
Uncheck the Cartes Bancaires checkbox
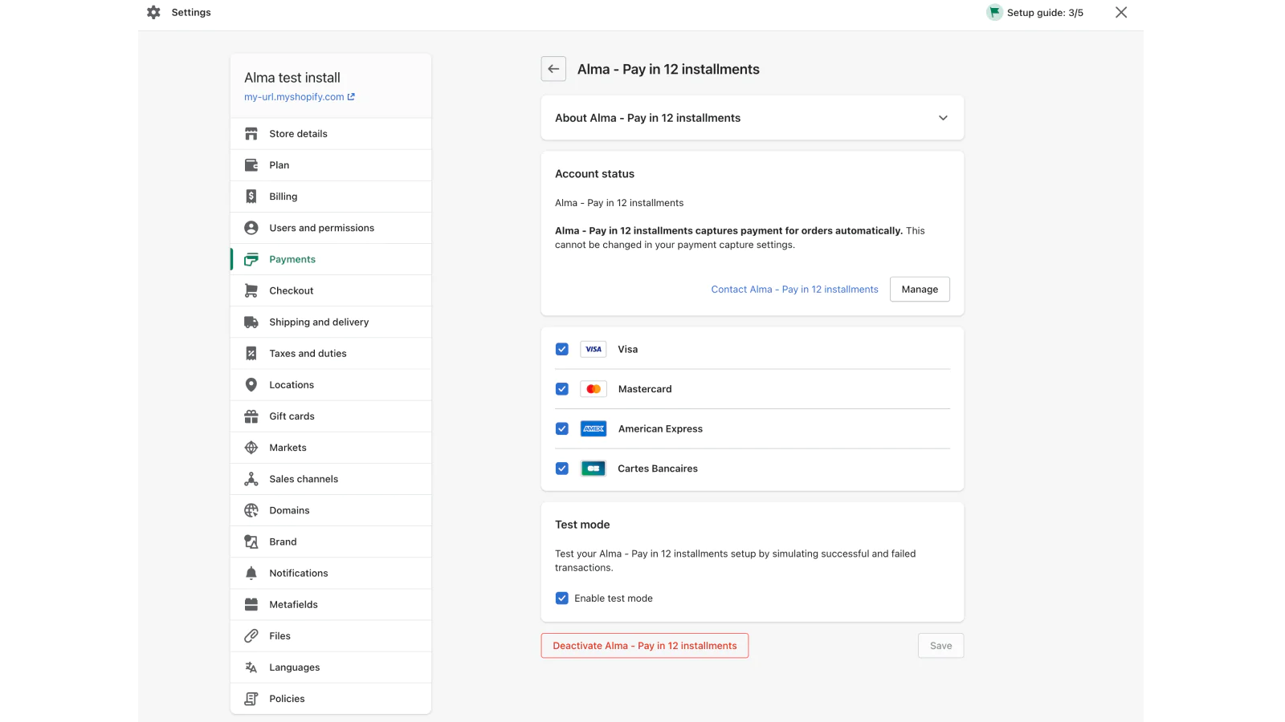click(x=562, y=468)
